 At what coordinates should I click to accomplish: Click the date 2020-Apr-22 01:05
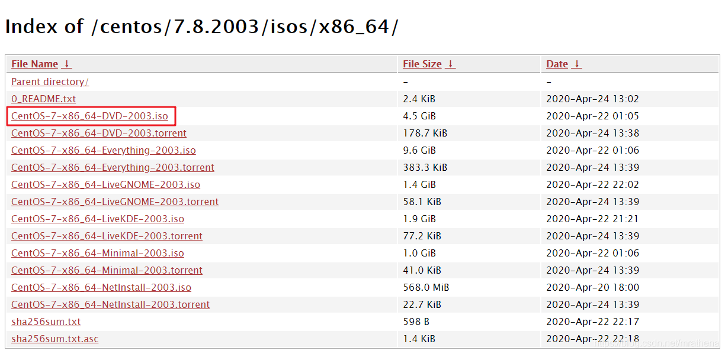pos(592,116)
